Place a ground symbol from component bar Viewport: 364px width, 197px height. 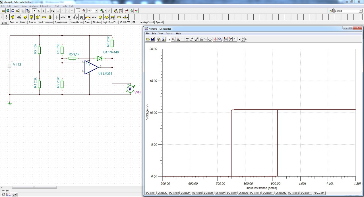click(x=7, y=17)
